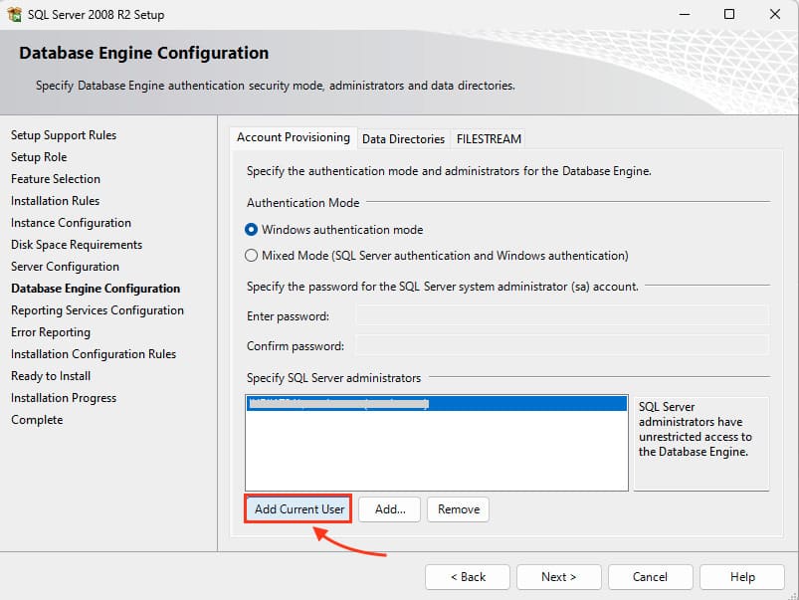Click Setup Support Rules step
799x600 pixels.
64,135
